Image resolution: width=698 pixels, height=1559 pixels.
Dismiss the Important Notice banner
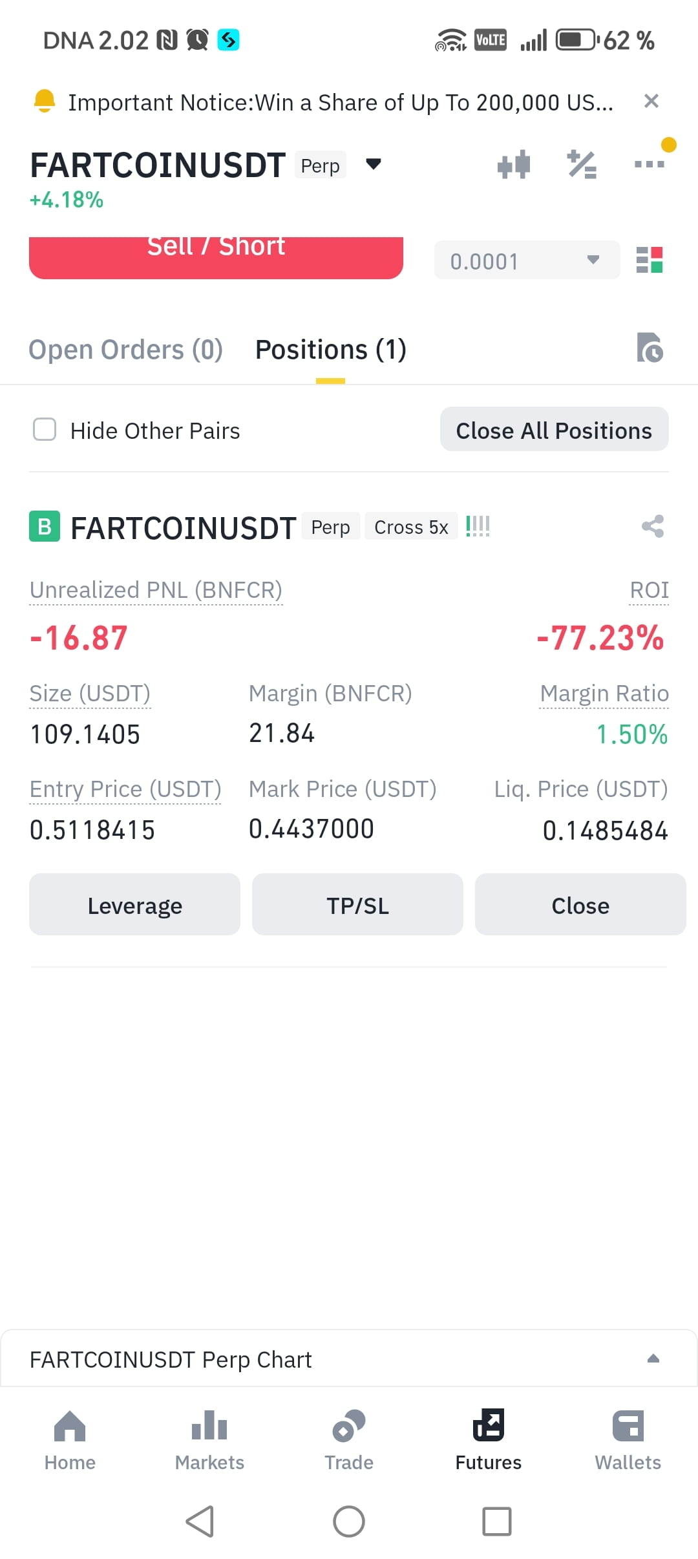651,101
